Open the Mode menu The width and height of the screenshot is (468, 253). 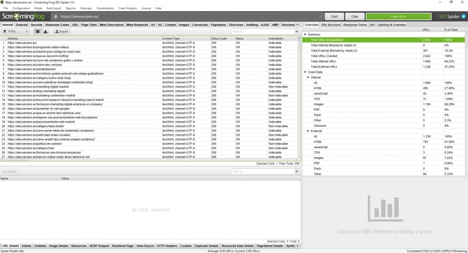[38, 8]
